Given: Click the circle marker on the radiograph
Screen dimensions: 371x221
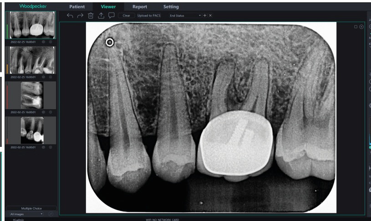Looking at the screenshot, I should tap(109, 42).
